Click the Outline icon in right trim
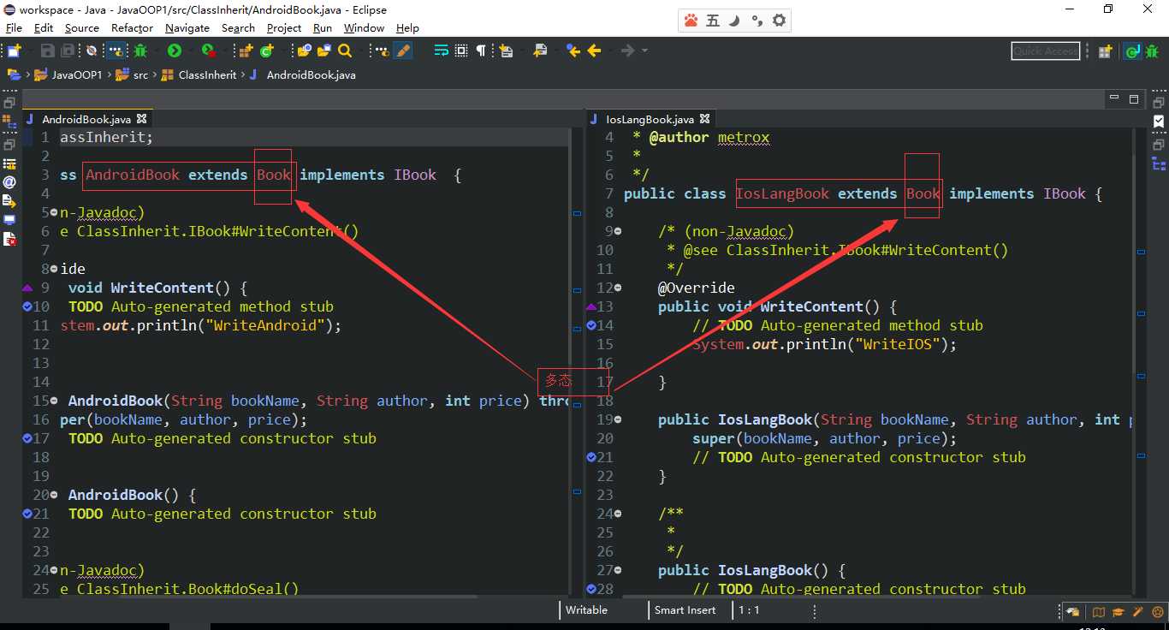Image resolution: width=1169 pixels, height=630 pixels. [x=1159, y=164]
